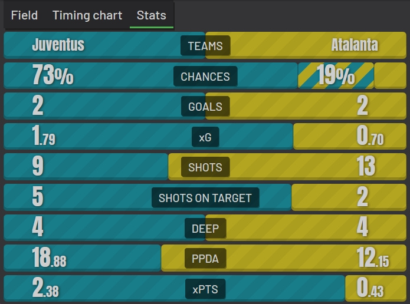Select Atalanta's 13 shots bar
The height and width of the screenshot is (304, 410).
pos(287,166)
